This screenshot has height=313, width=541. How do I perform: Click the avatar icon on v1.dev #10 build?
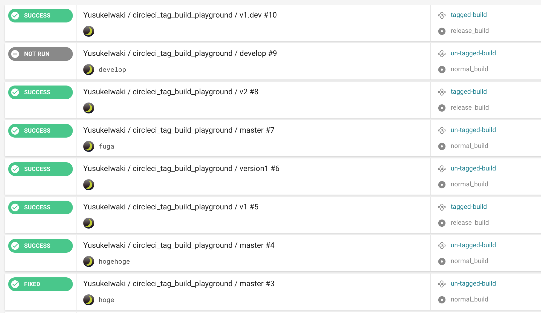(88, 31)
